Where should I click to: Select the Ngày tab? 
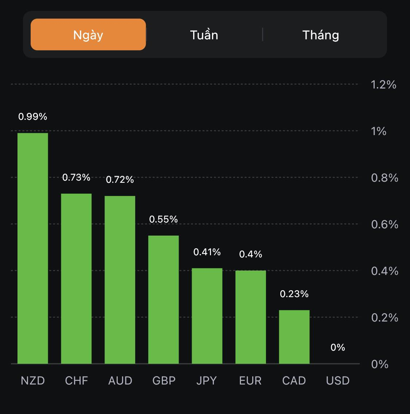(88, 35)
